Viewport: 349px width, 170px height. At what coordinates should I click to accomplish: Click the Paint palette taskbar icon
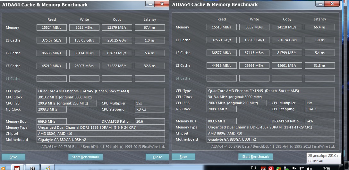click(47, 167)
